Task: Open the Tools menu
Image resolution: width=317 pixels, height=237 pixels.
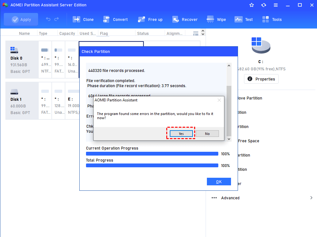Action: pos(272,19)
